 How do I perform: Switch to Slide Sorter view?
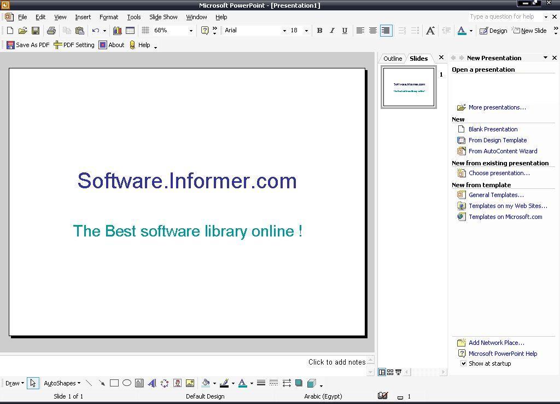[x=390, y=372]
